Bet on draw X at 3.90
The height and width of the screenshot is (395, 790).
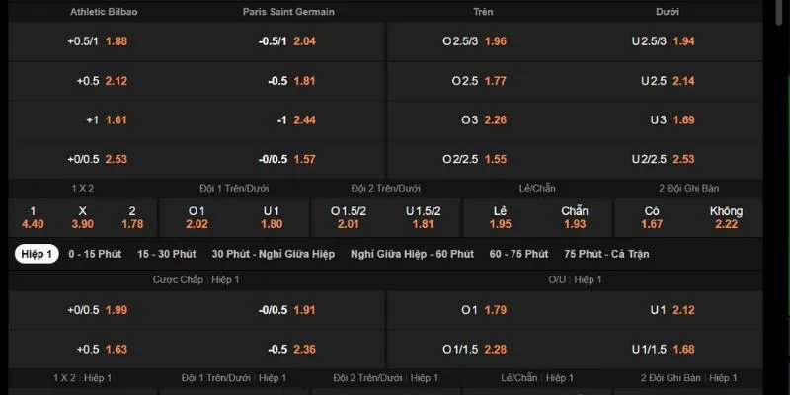pos(83,217)
